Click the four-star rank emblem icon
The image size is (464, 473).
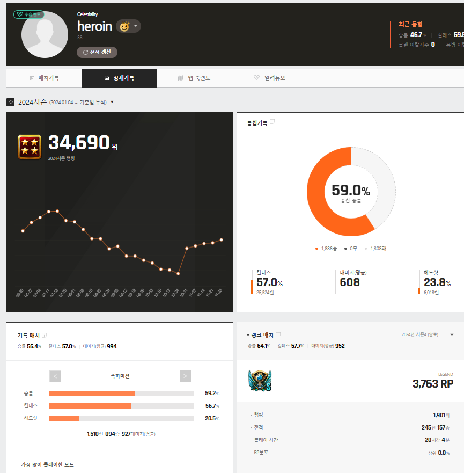29,147
